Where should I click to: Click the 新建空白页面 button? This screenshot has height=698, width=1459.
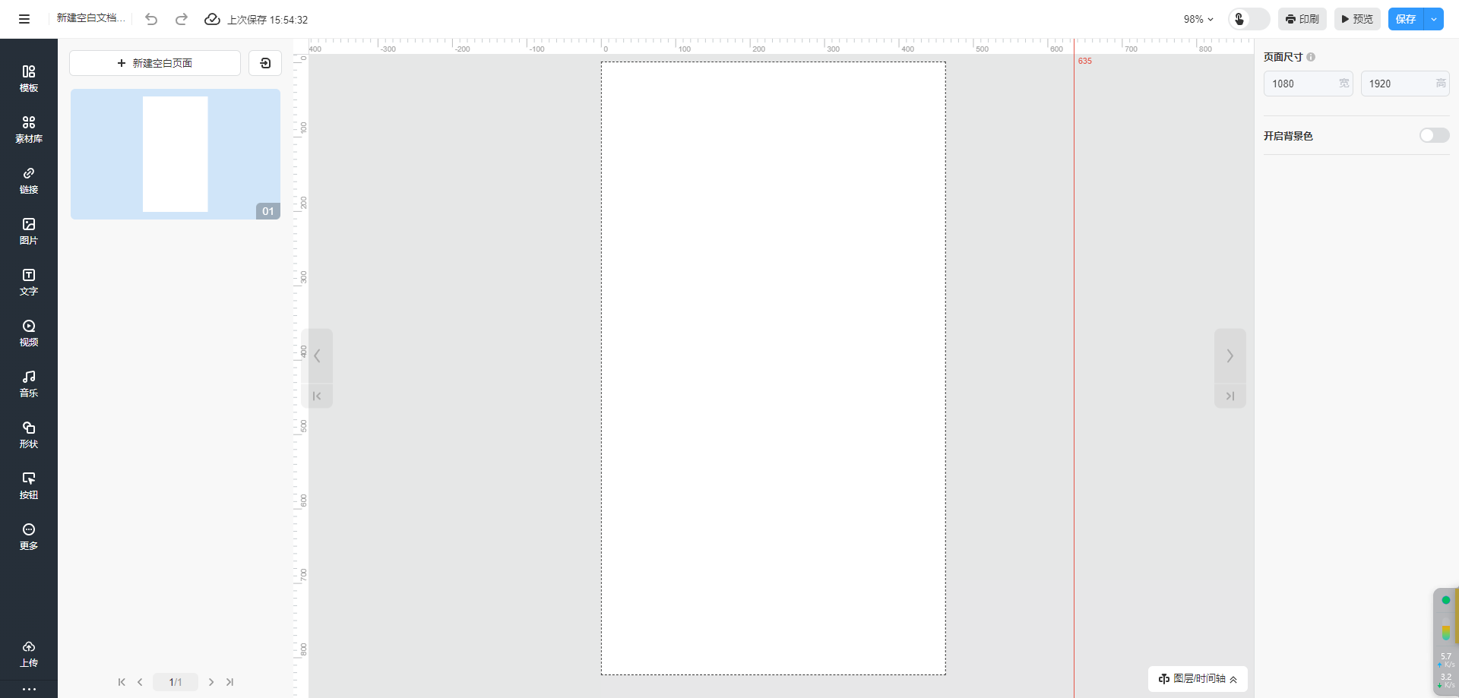[x=155, y=63]
